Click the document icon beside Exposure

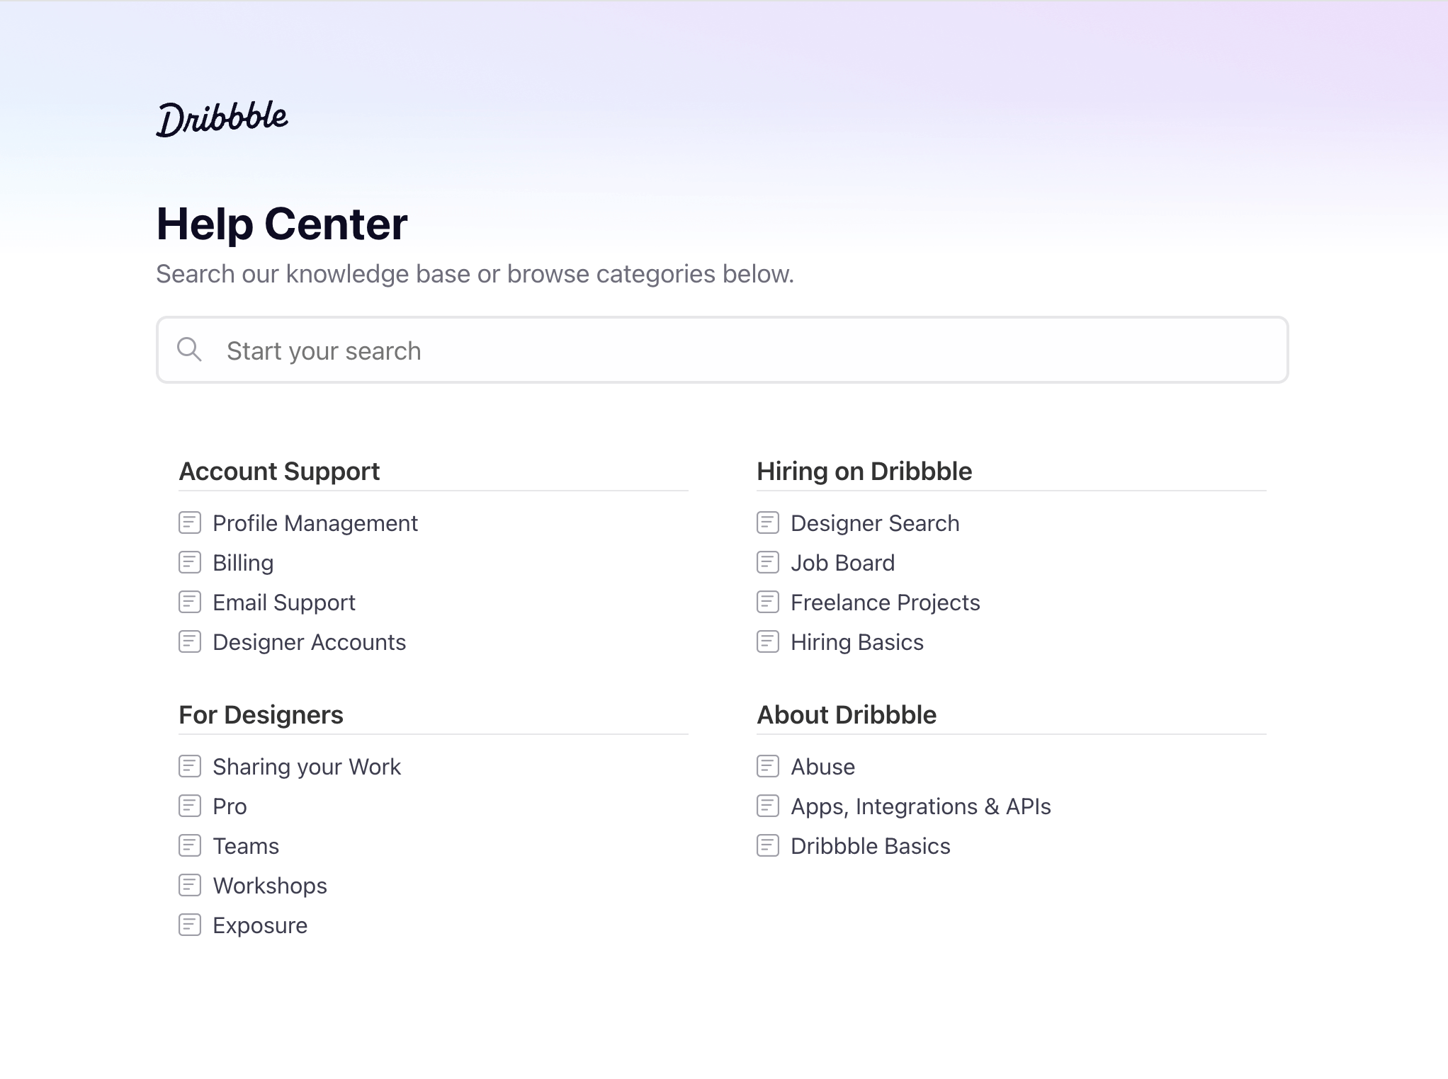point(190,925)
